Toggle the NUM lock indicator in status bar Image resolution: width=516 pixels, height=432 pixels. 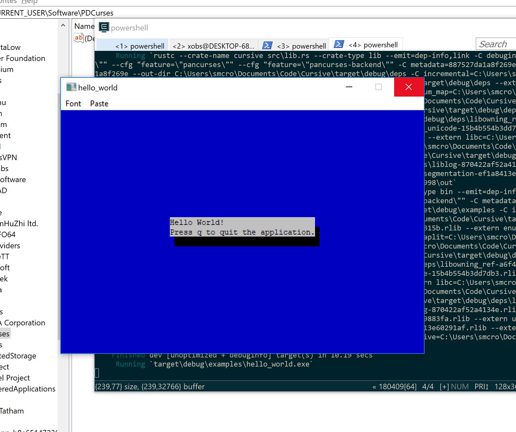460,387
